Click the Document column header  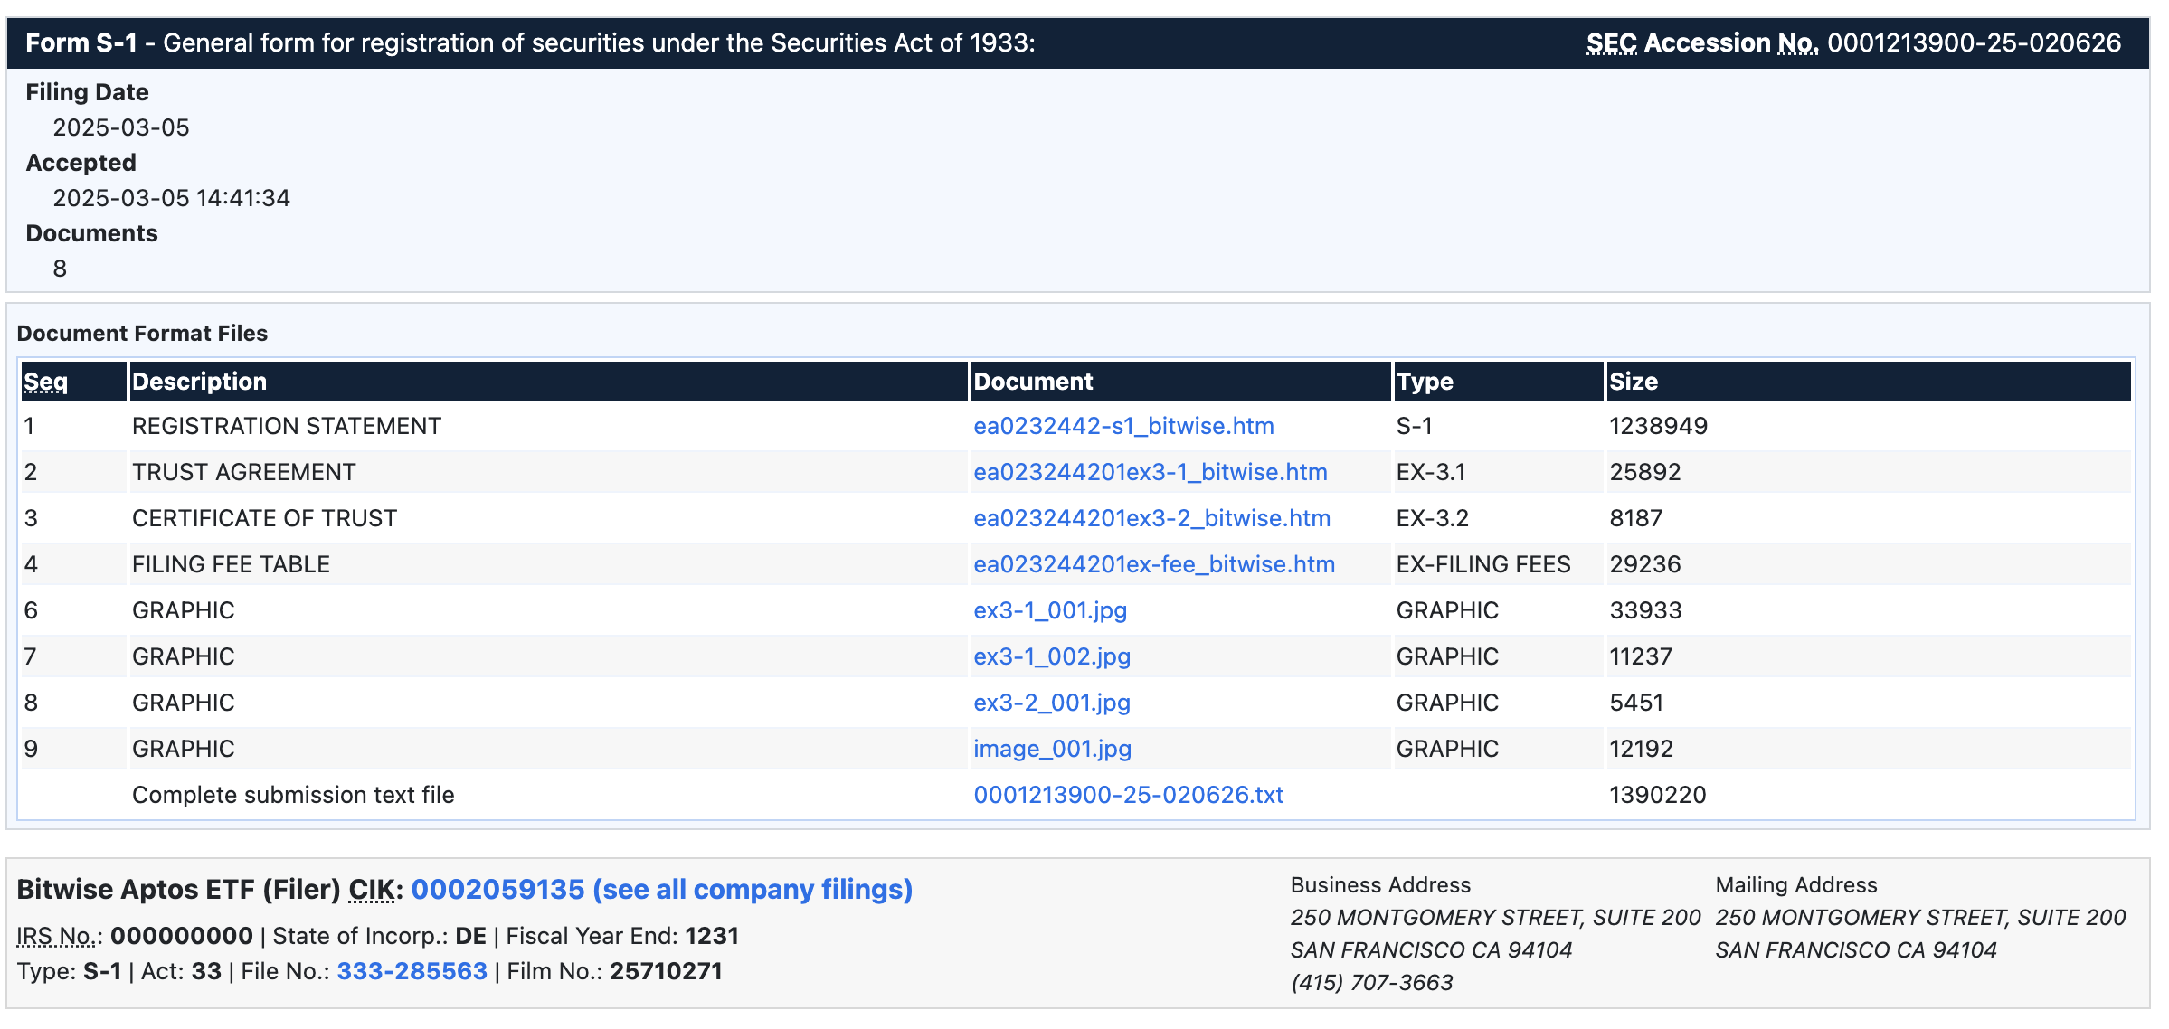[1033, 382]
